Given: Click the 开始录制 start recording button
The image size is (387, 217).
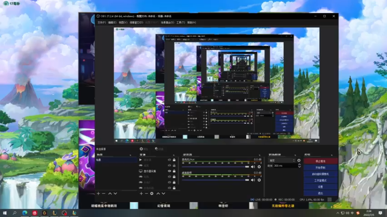Looking at the screenshot, I should coord(320,167).
